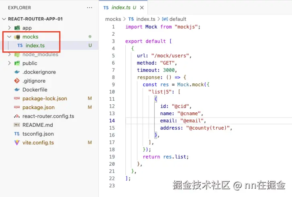This screenshot has height=197, width=292.
Task: Click line number 14 in the gutter
Action: 112,120
